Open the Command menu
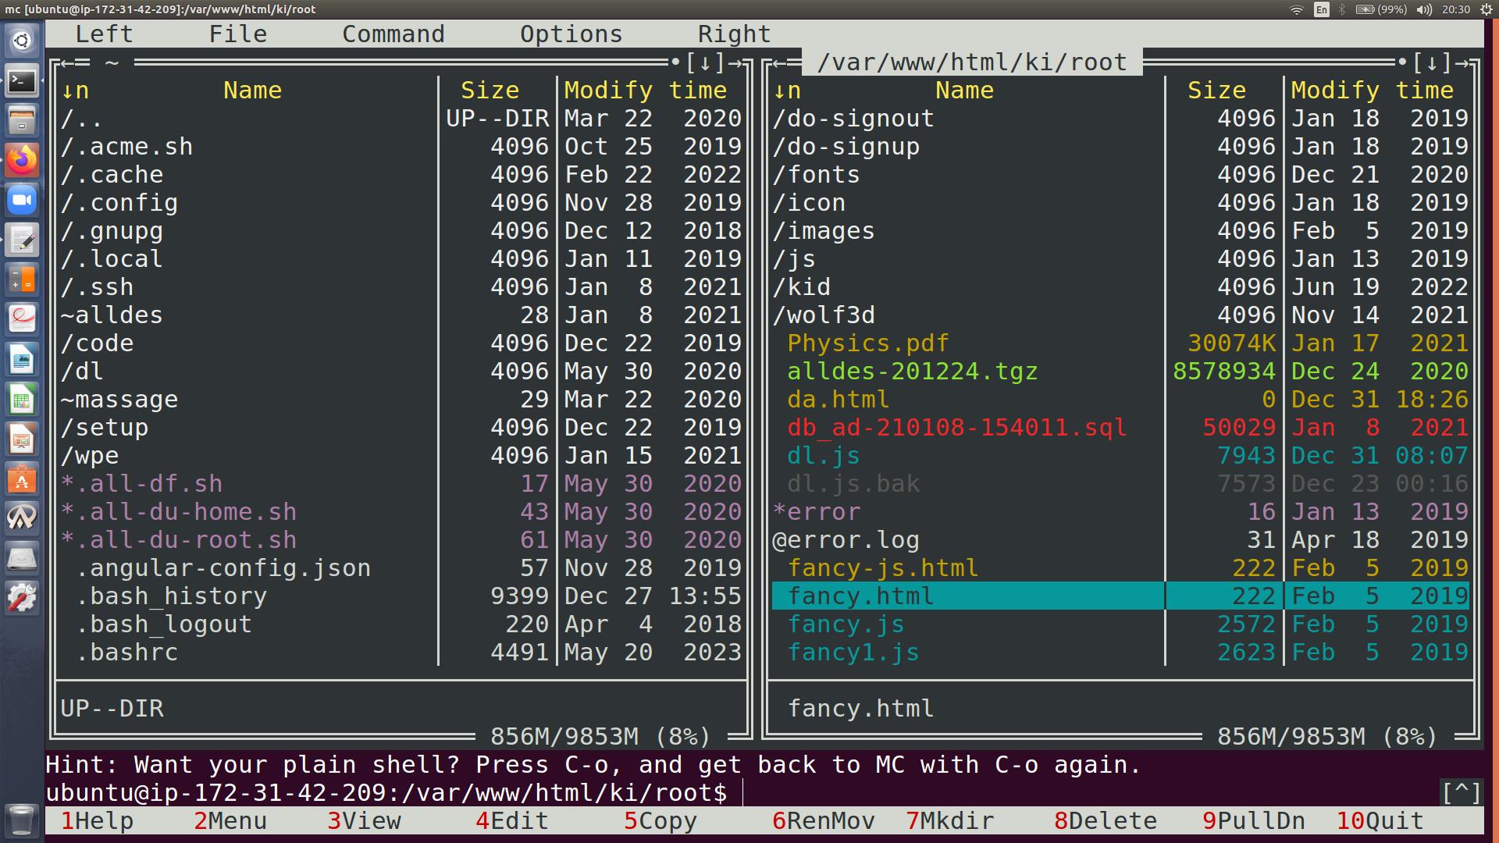Image resolution: width=1499 pixels, height=843 pixels. (x=393, y=34)
